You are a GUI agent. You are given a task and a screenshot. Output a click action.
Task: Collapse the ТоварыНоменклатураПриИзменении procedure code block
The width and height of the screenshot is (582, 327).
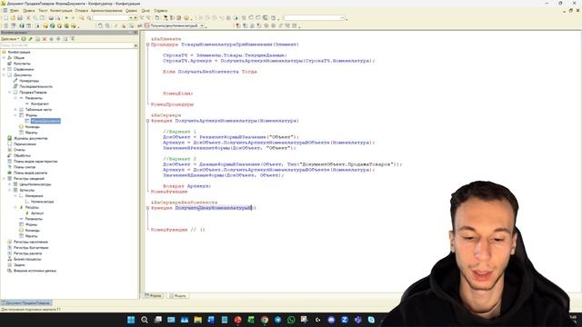point(147,45)
